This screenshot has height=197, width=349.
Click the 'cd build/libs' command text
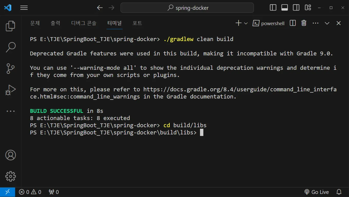(185, 125)
